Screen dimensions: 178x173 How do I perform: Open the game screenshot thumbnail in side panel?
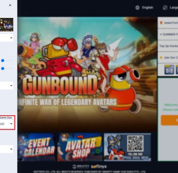tap(7, 25)
